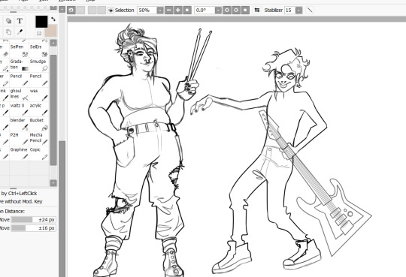Flip the canvas view horizontally
The image size is (406, 277).
(257, 10)
